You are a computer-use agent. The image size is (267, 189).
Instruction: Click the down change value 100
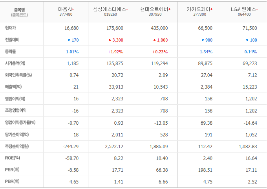[253, 40]
